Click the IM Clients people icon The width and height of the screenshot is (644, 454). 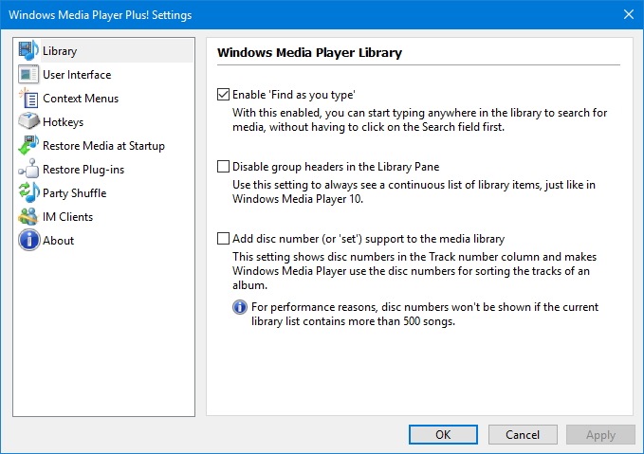point(28,216)
